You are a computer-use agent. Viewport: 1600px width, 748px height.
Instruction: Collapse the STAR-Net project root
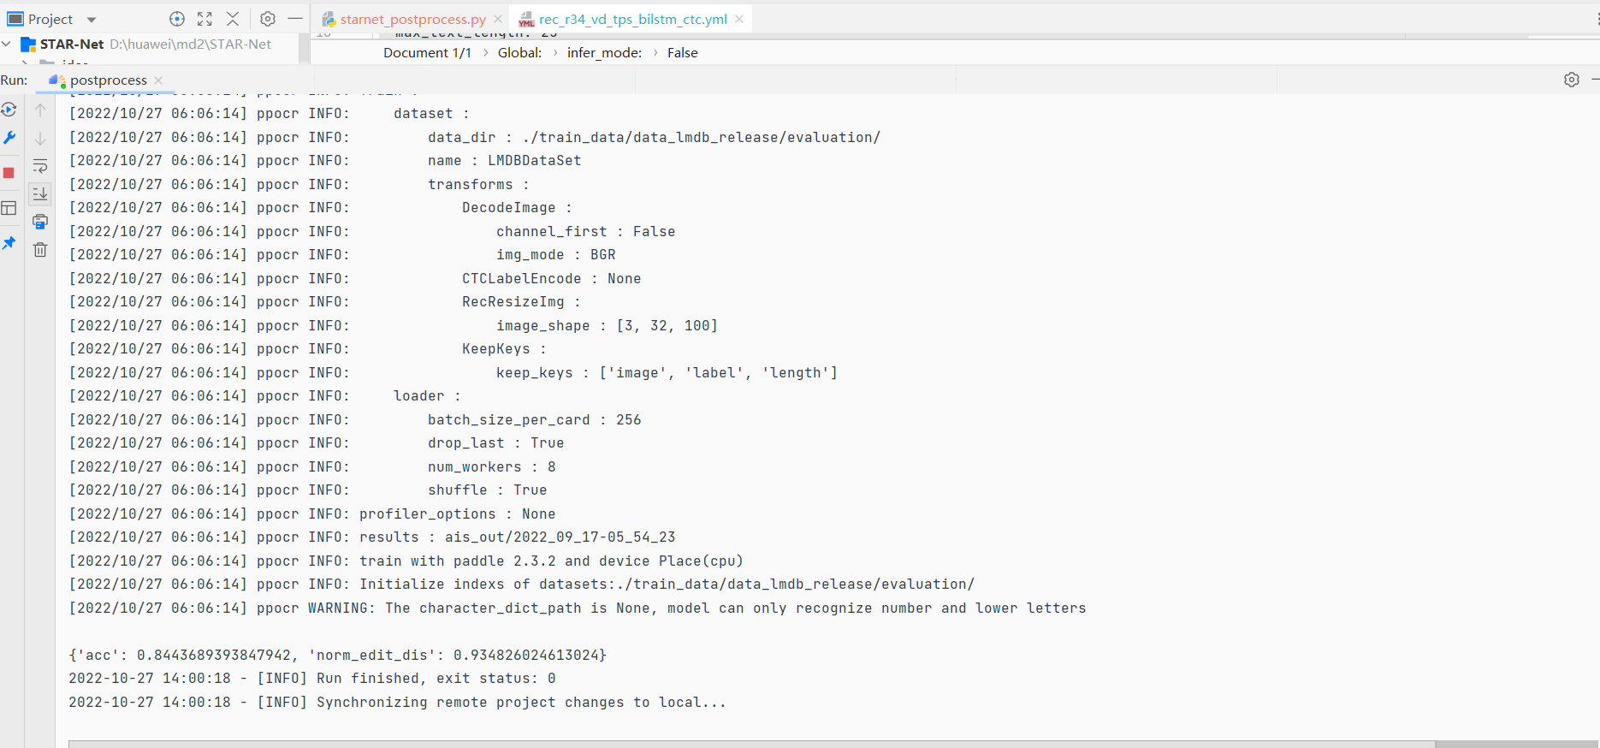[7, 44]
